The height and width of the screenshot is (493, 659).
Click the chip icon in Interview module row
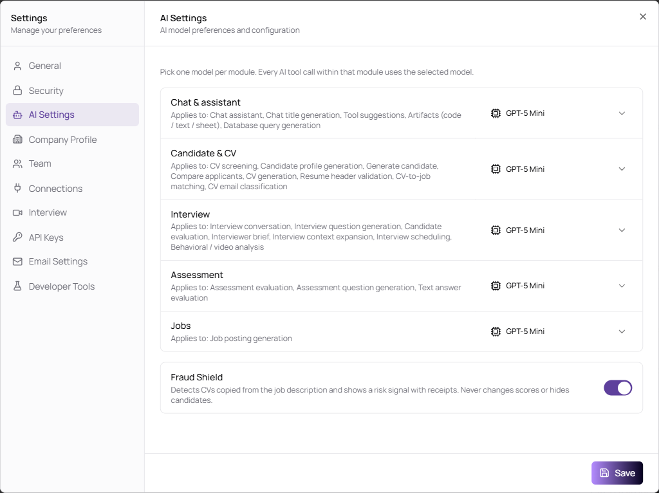[496, 230]
